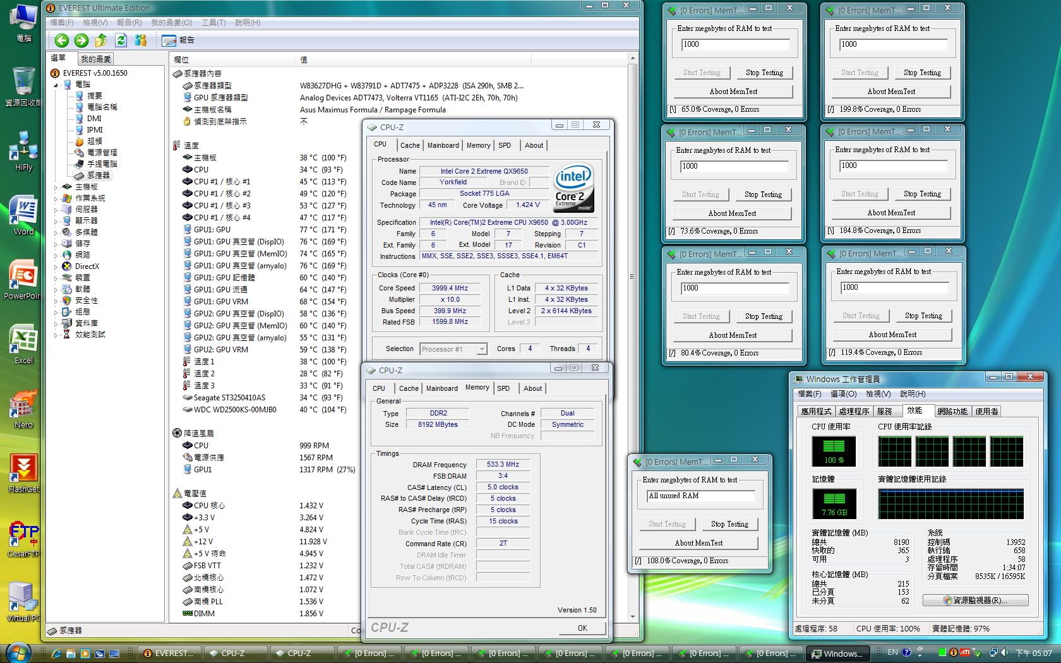Click the green Back arrow in EVEREST toolbar
This screenshot has width=1061, height=663.
pos(61,40)
